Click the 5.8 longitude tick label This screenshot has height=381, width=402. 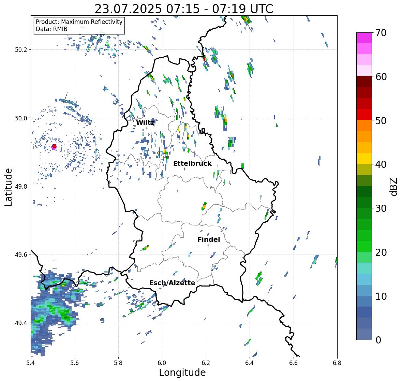click(x=118, y=363)
